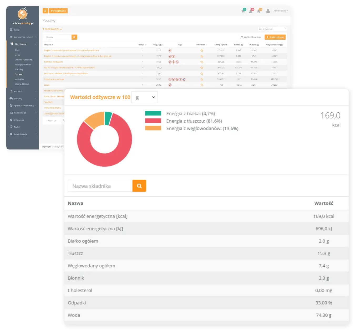The width and height of the screenshot is (355, 331).
Task: Open Produkty submenu item
Action: (x=19, y=69)
